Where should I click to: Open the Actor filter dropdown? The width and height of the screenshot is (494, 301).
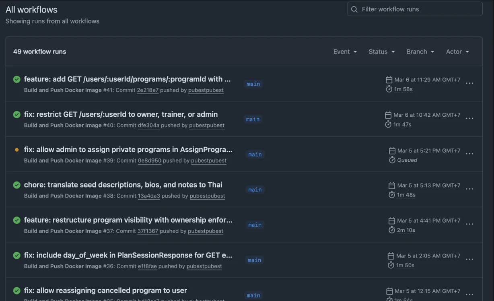[457, 52]
